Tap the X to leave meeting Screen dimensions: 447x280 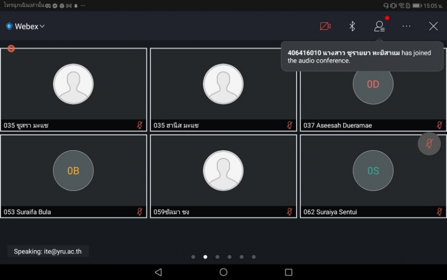pyautogui.click(x=433, y=26)
